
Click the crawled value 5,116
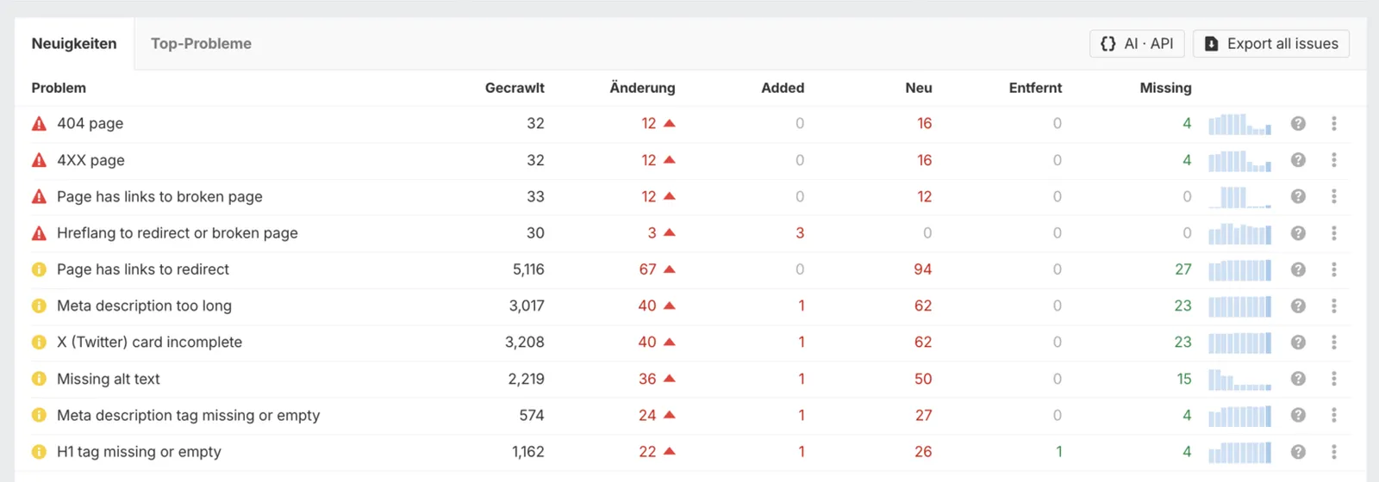(x=528, y=269)
